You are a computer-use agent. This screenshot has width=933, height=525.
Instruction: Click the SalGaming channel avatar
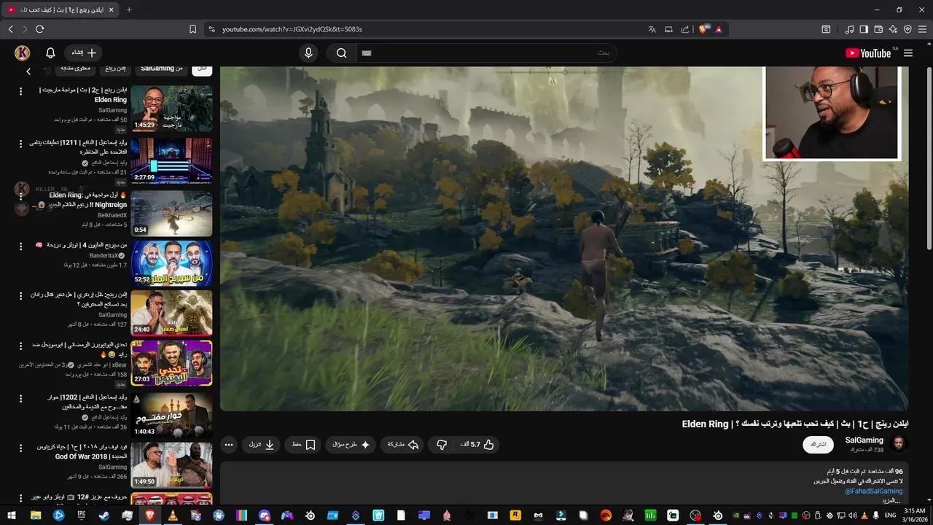click(x=900, y=443)
